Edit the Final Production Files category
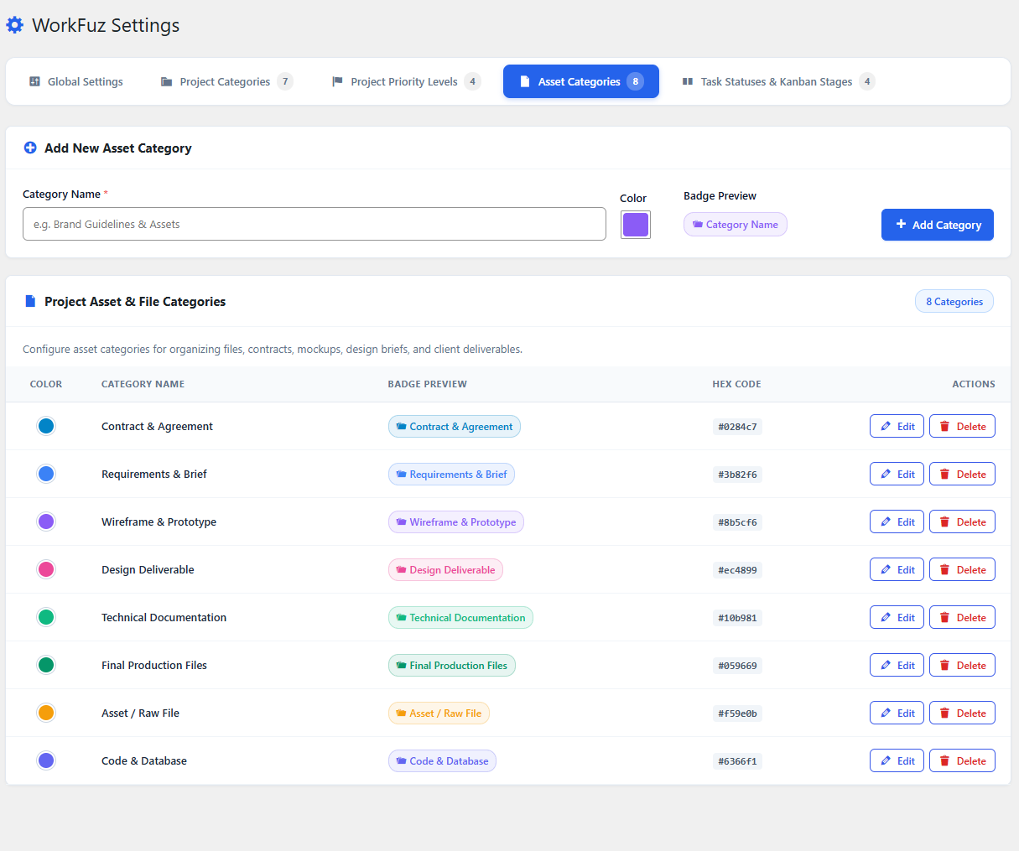 897,665
